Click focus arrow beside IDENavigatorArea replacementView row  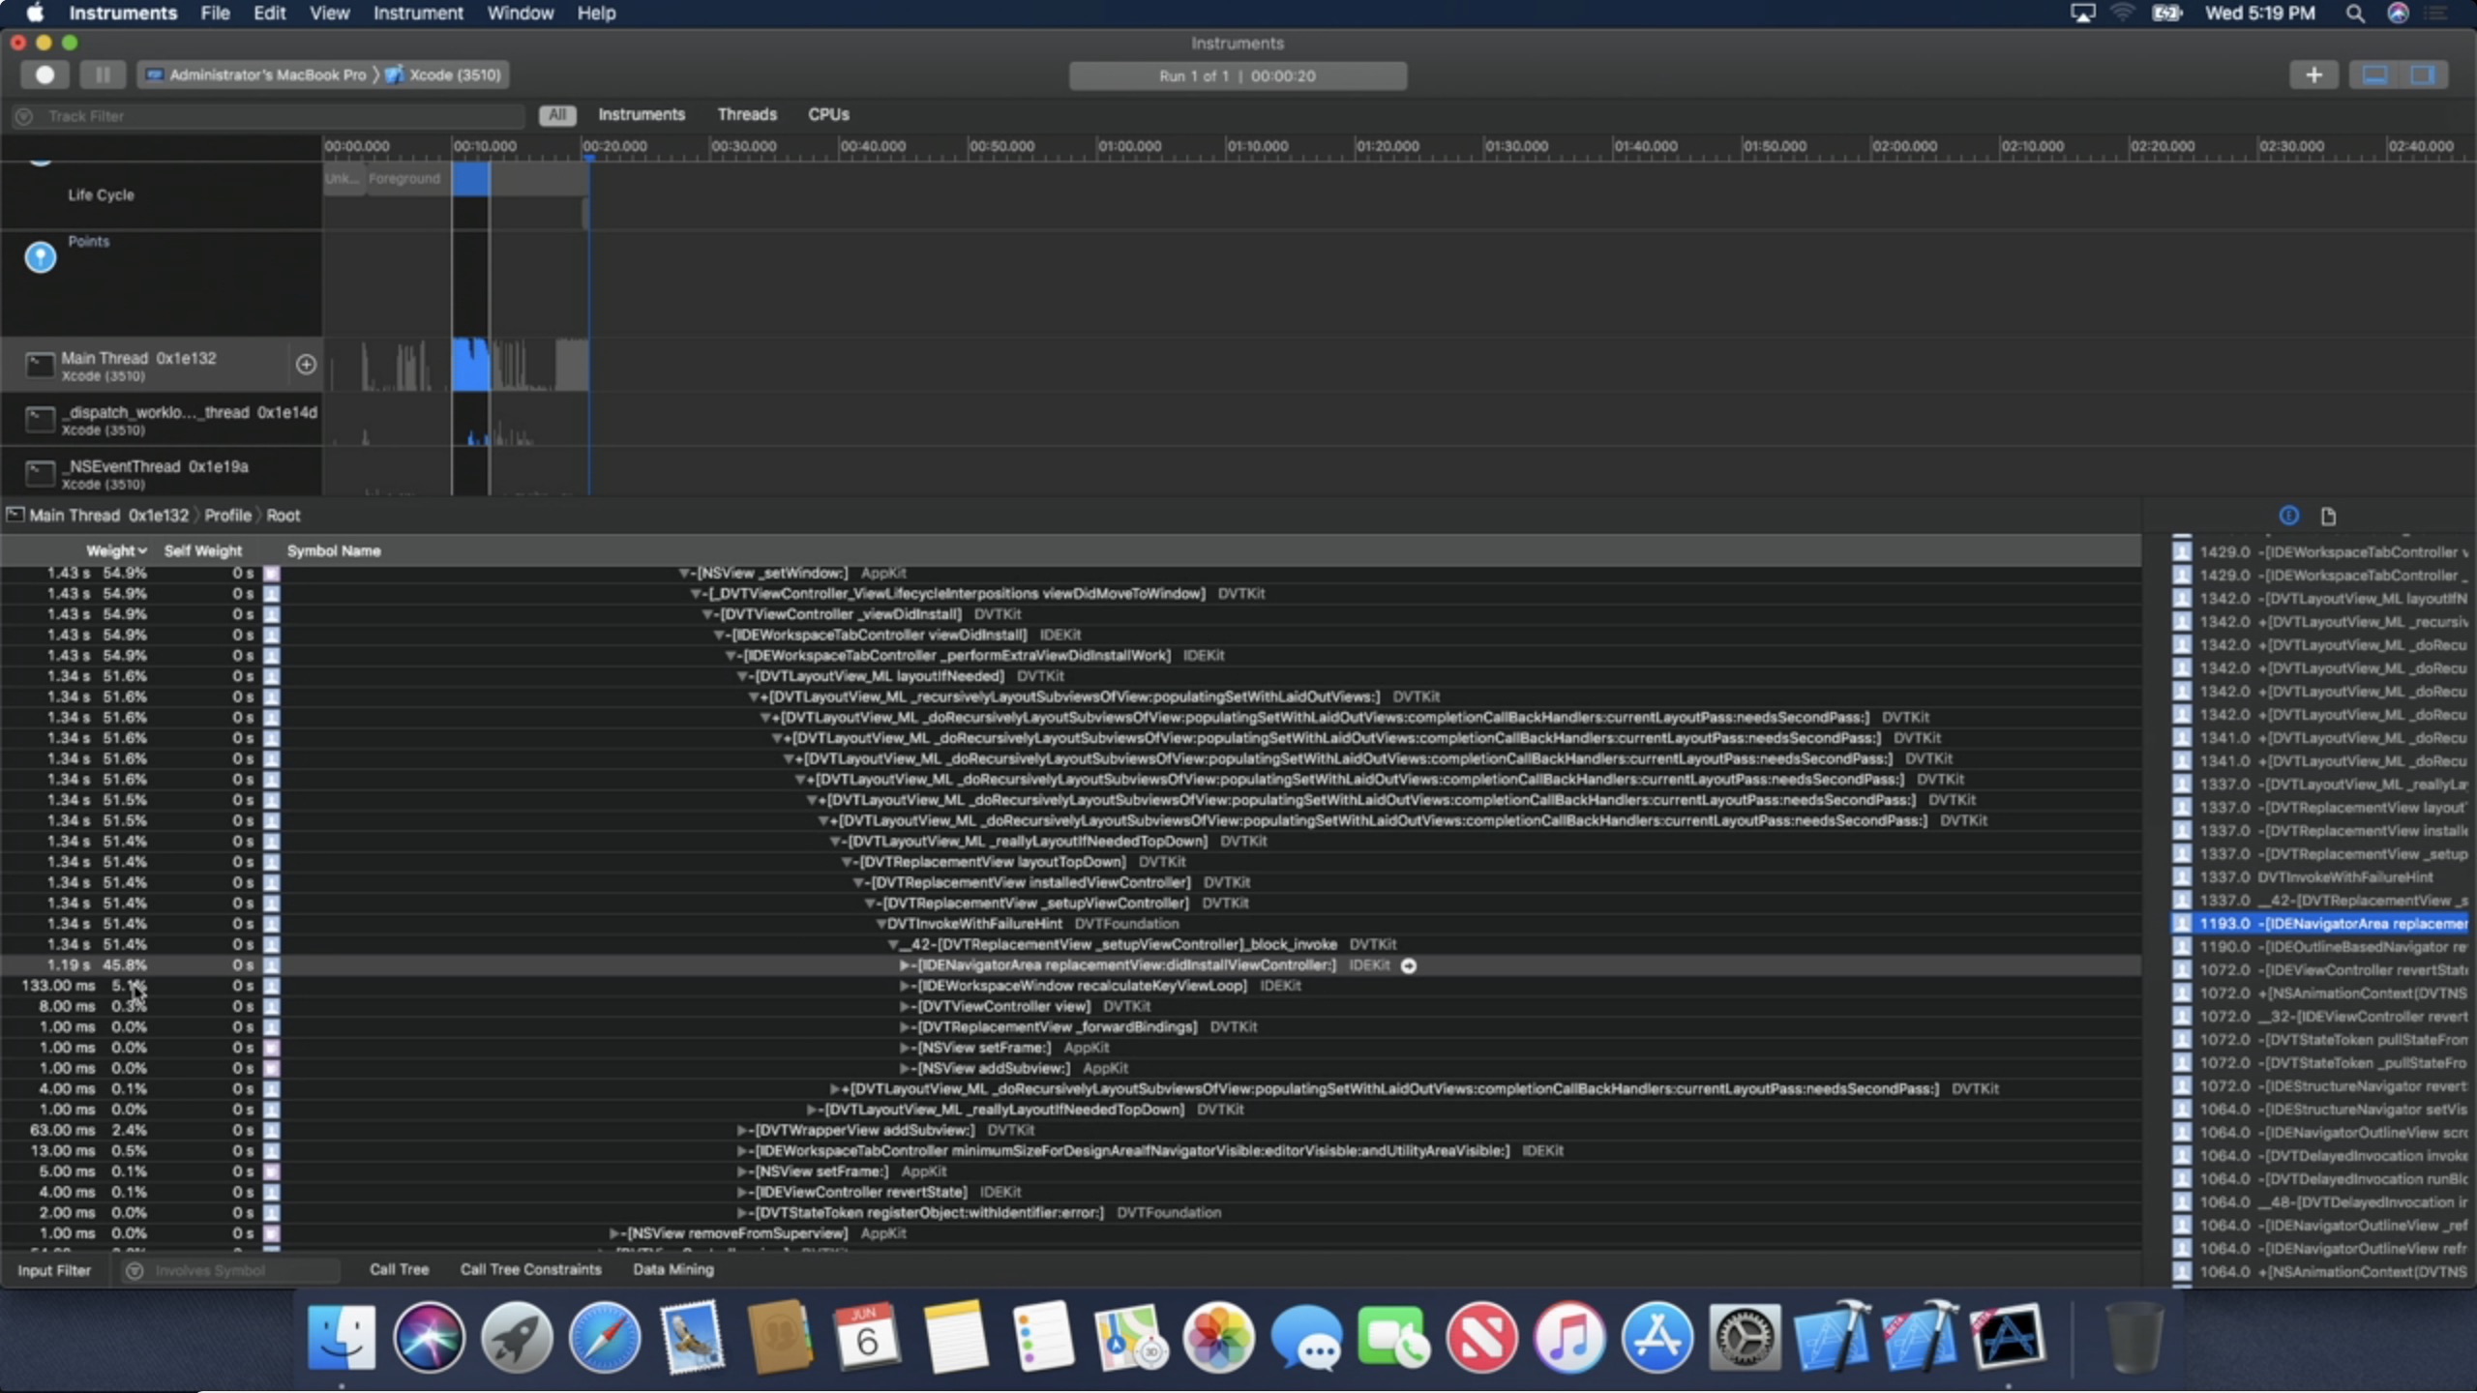coord(1409,965)
